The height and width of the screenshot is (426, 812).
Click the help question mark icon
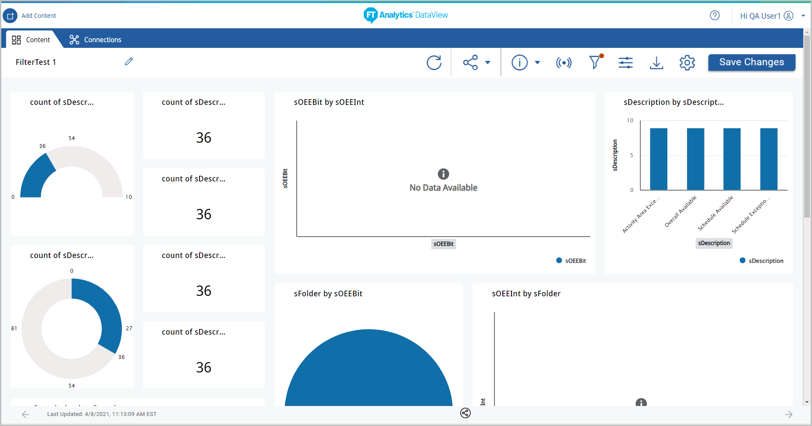click(x=714, y=16)
